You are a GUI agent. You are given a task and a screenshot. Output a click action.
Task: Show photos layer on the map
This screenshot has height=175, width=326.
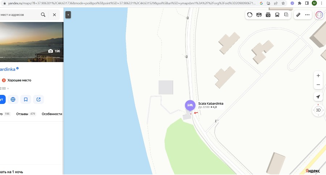click(268, 15)
